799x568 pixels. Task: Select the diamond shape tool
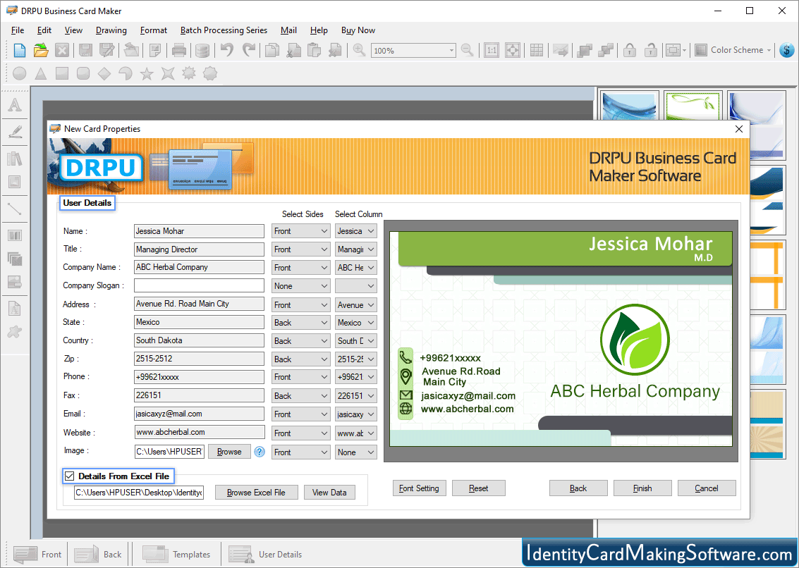pyautogui.click(x=104, y=73)
